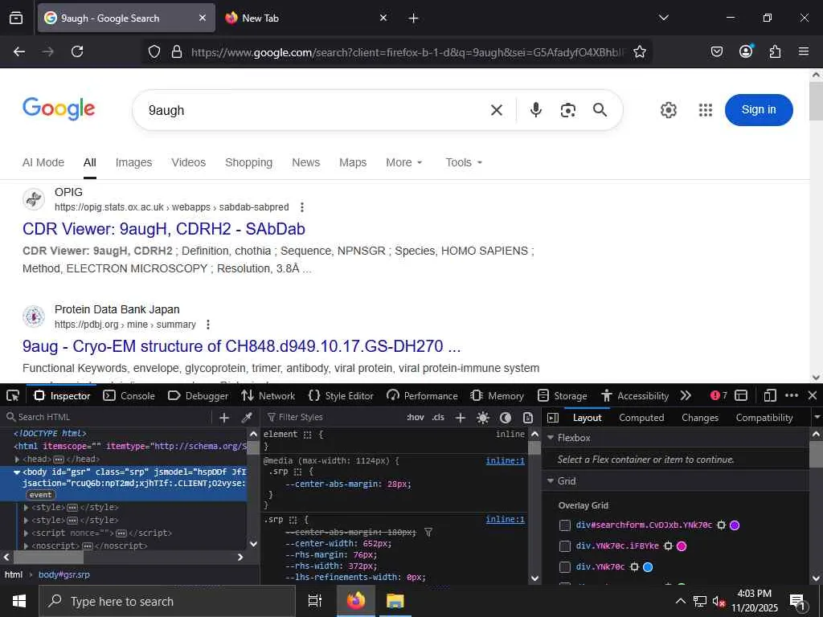Enable overlay for plain div.YNk70c grid
823x617 pixels.
tap(565, 567)
